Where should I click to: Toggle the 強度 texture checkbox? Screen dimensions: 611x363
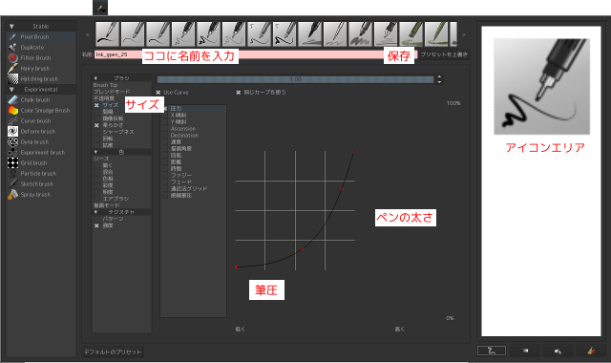point(96,225)
